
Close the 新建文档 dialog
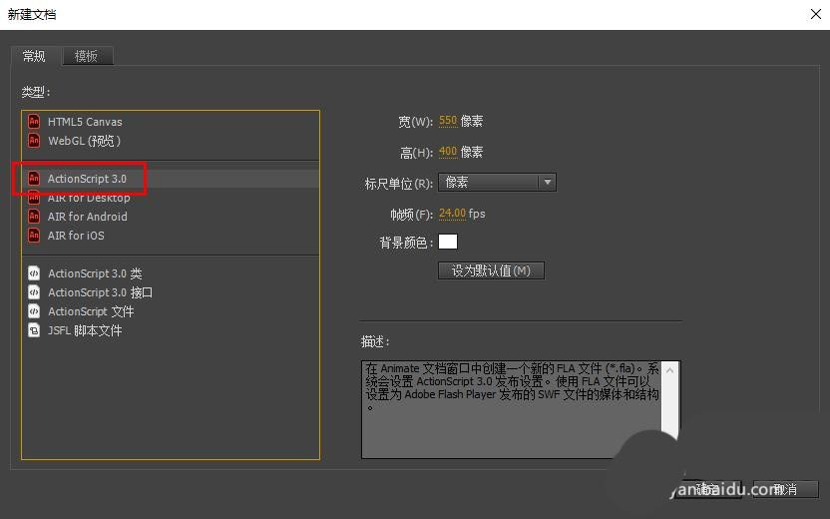(816, 14)
